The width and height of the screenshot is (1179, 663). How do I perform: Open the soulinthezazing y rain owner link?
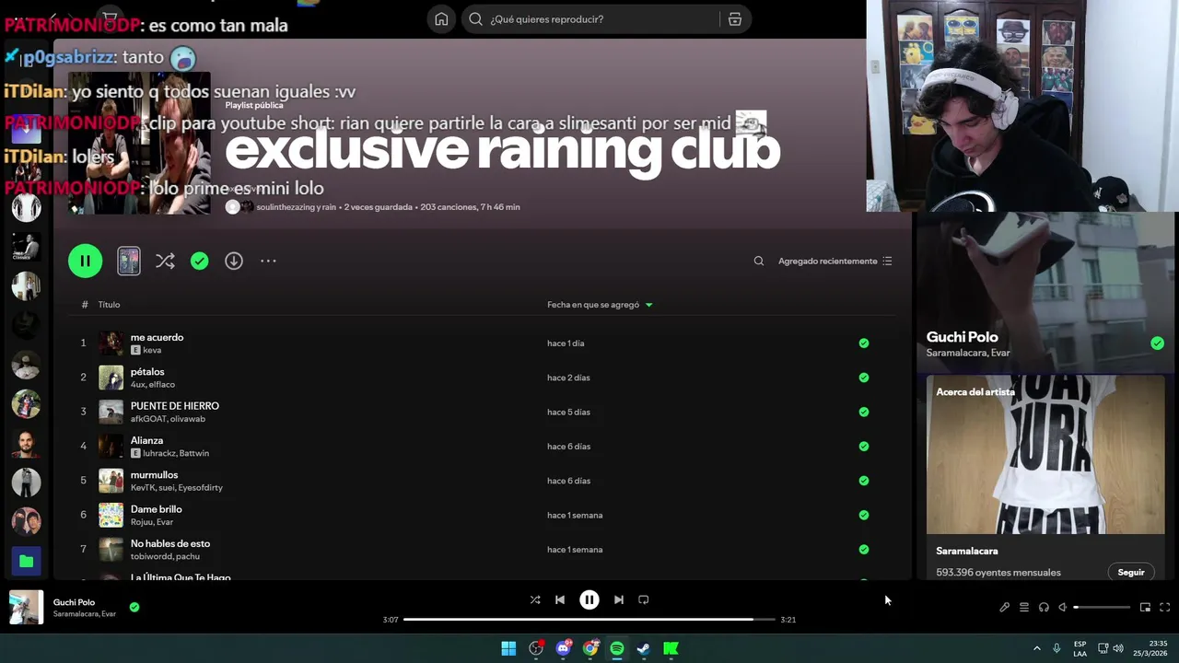[x=298, y=207]
